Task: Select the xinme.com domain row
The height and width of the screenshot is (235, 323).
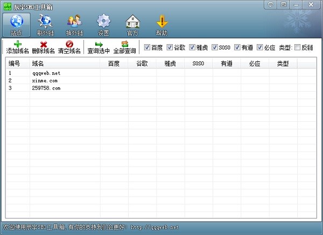Action: [x=161, y=80]
